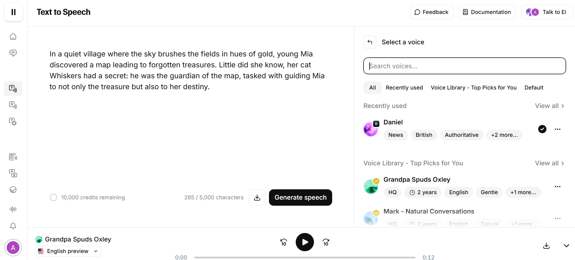
Task: Open the Documentation link
Action: (x=487, y=12)
